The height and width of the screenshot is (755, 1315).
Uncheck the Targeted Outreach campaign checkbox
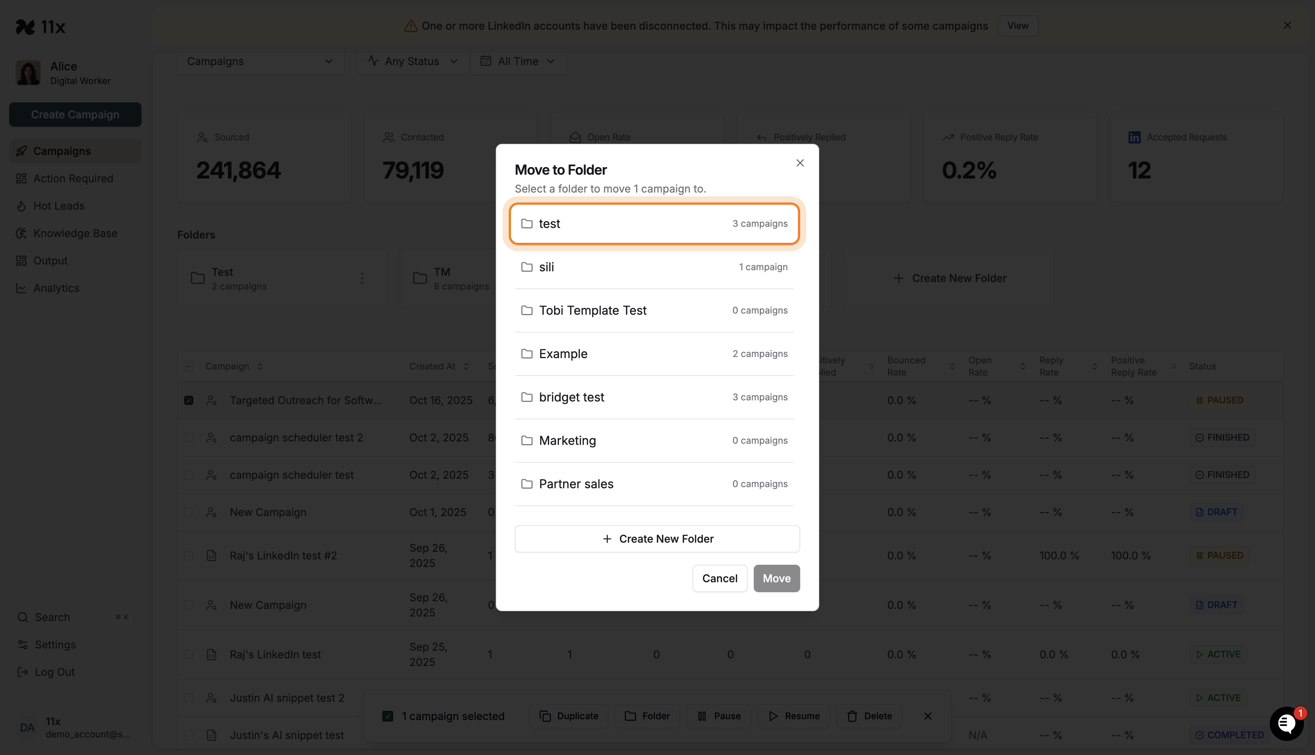click(189, 400)
